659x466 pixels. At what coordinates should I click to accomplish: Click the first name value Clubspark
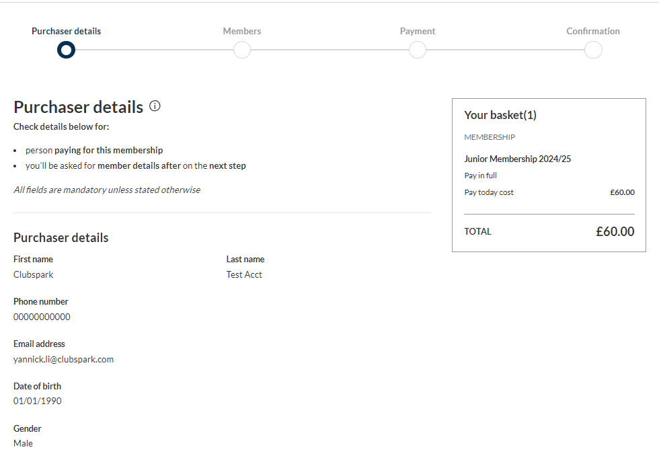click(34, 274)
